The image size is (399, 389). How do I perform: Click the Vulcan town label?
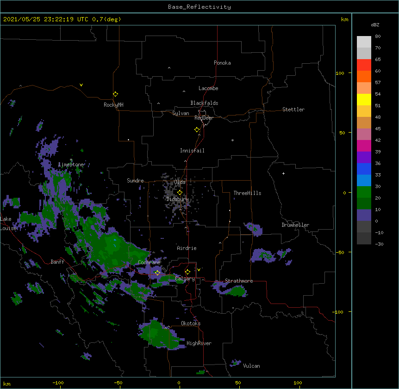[251, 366]
